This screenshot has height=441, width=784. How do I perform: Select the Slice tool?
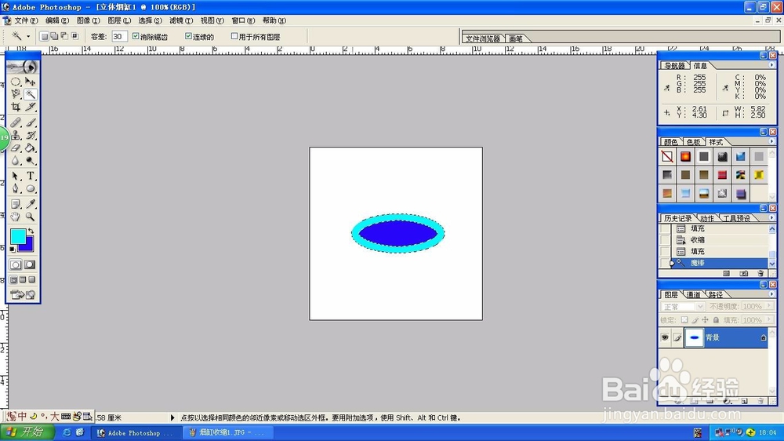[x=31, y=107]
